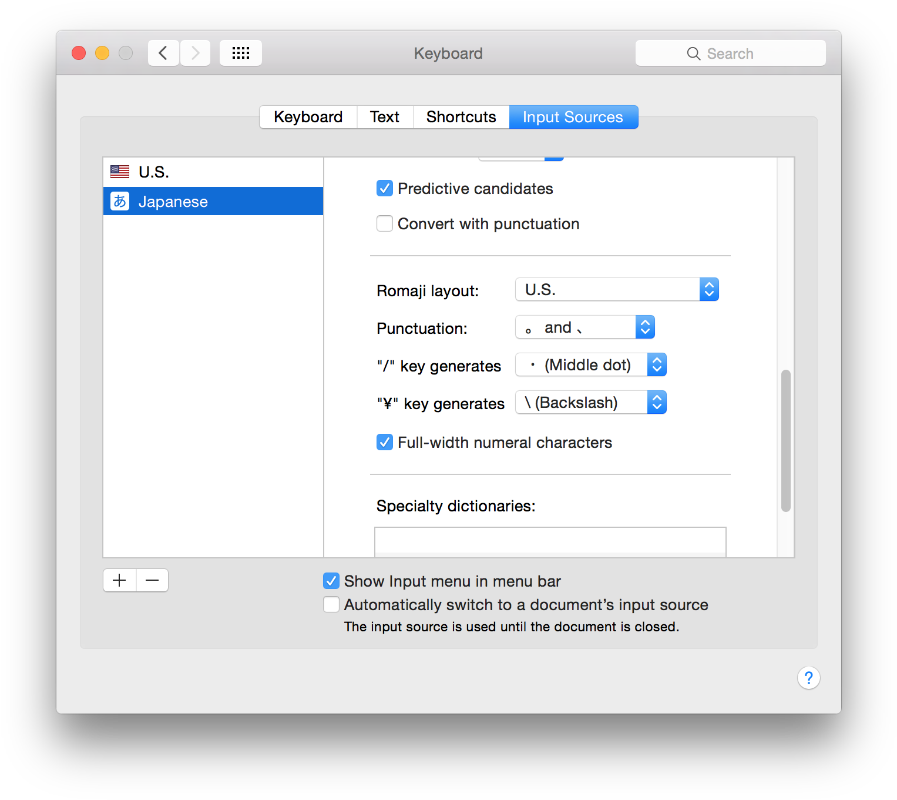Open the Romaji layout dropdown

pyautogui.click(x=709, y=289)
